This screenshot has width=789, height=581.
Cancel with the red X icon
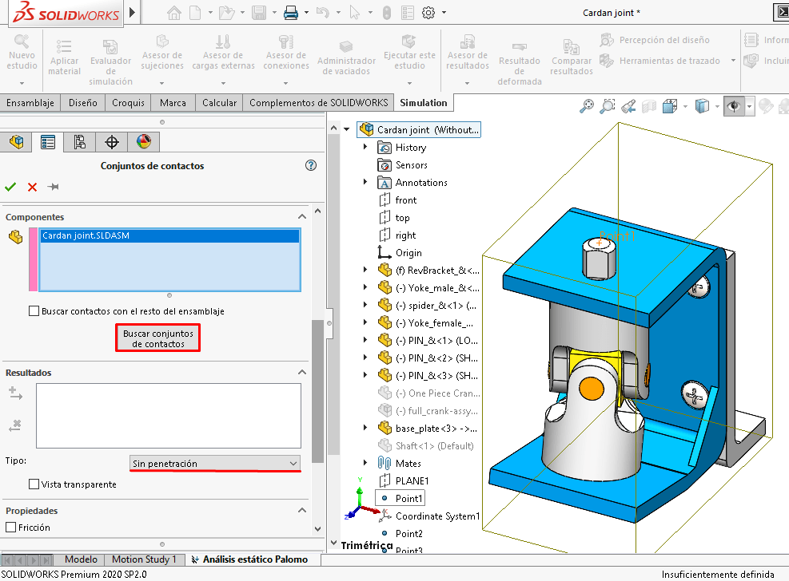click(32, 187)
